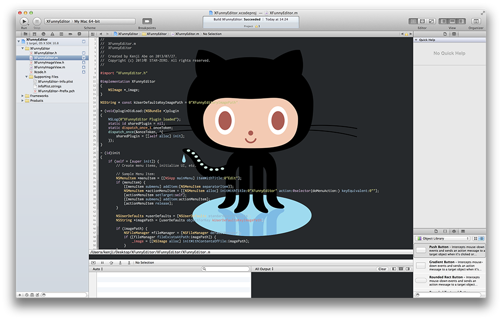Select XFunnyImageView.h file

[49, 63]
